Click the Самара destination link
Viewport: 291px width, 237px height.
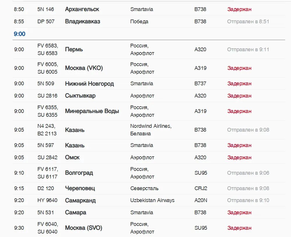[76, 213]
